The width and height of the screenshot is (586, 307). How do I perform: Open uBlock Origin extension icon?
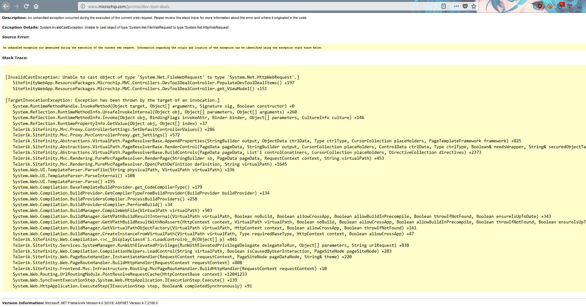coord(540,7)
